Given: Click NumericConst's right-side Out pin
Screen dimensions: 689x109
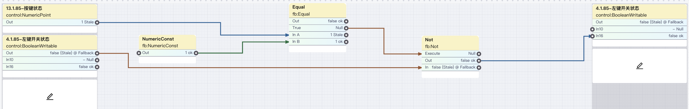Looking at the screenshot, I should pos(196,53).
